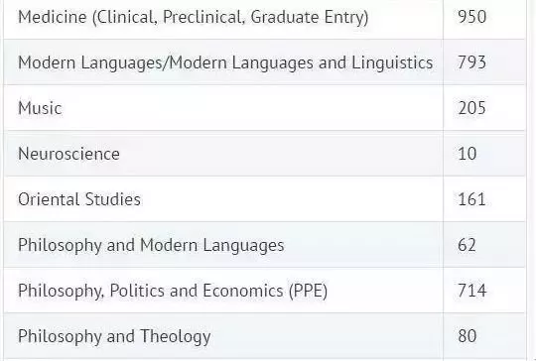
Task: Click the Graduate Entry text in Medicine row
Action: pos(310,18)
